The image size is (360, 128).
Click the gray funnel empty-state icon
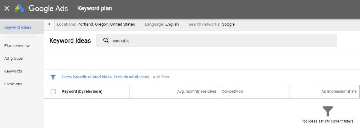[328, 111]
